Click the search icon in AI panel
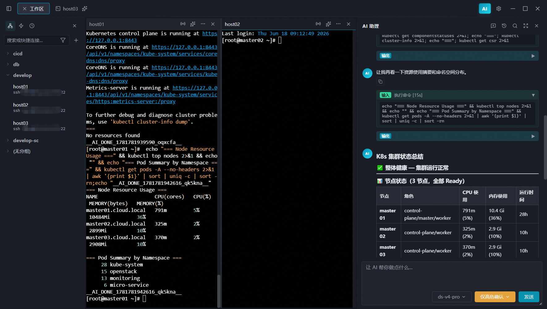Viewport: 547px width, 309px height. point(515,26)
